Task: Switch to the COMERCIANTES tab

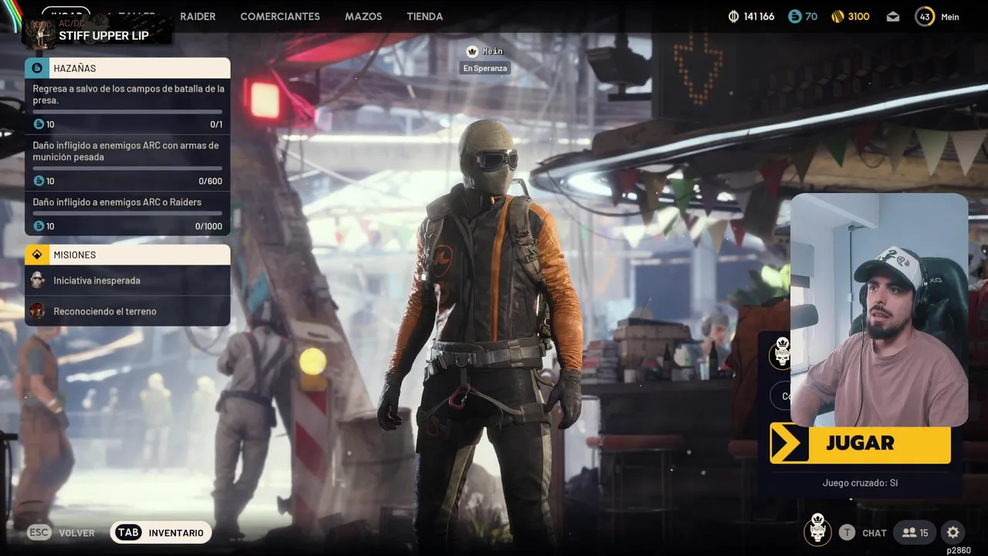Action: [x=280, y=16]
